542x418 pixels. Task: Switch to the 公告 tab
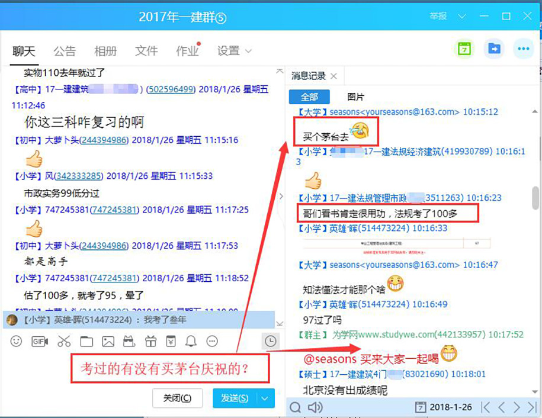tap(65, 51)
